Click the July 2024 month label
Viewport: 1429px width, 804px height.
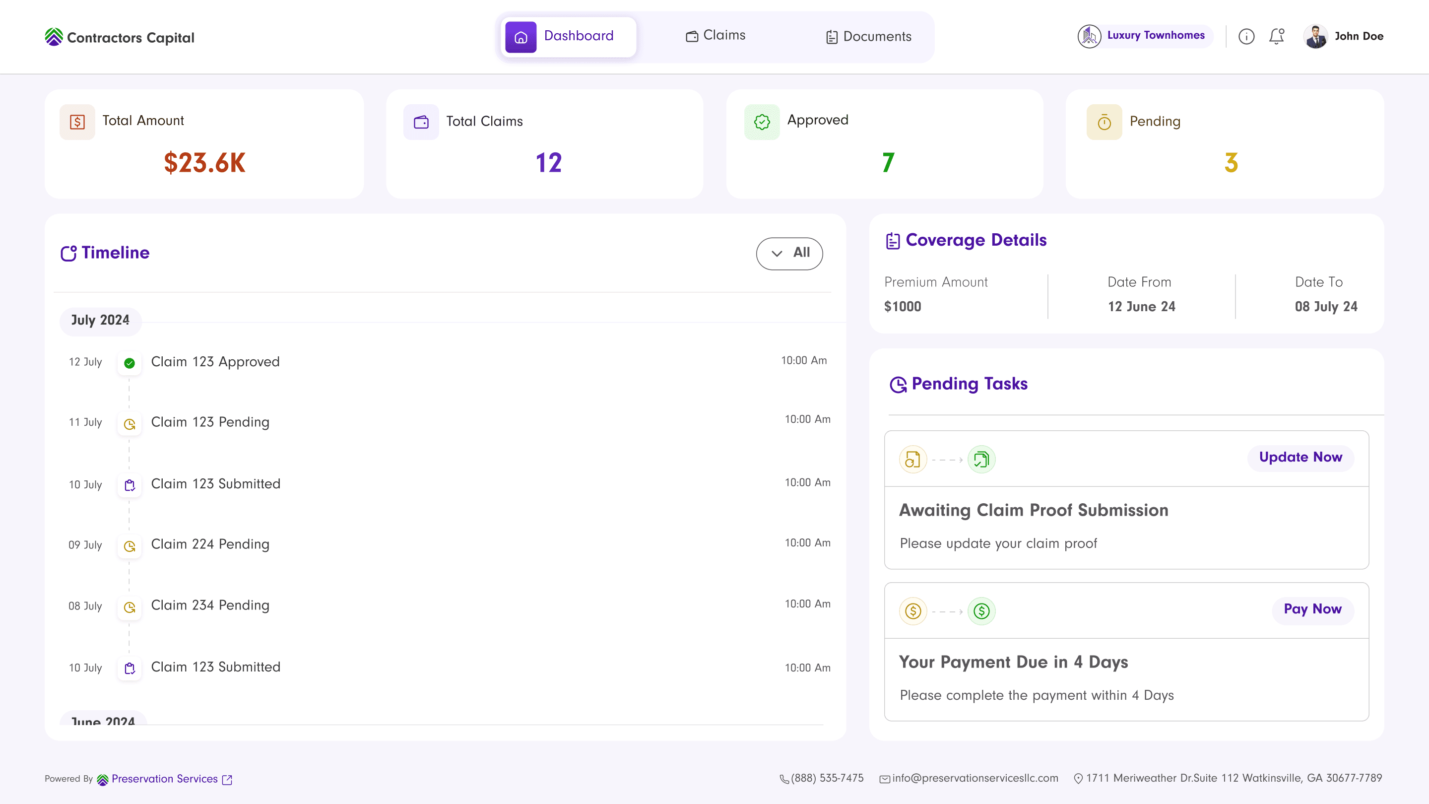coord(100,321)
